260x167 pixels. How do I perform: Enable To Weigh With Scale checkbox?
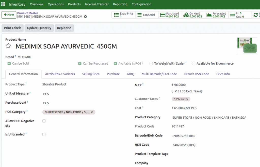(x=151, y=63)
